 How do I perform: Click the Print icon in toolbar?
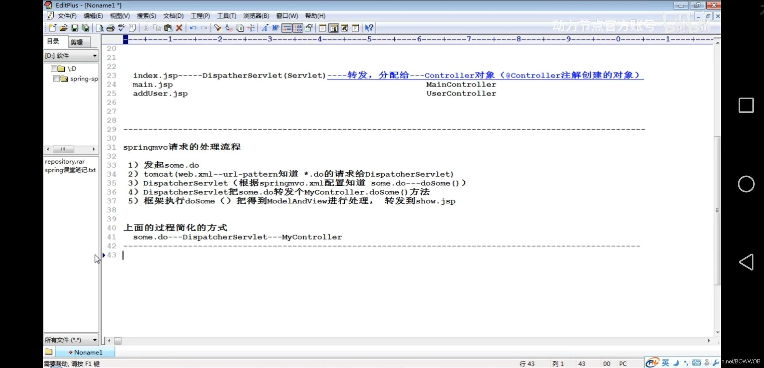coord(110,28)
